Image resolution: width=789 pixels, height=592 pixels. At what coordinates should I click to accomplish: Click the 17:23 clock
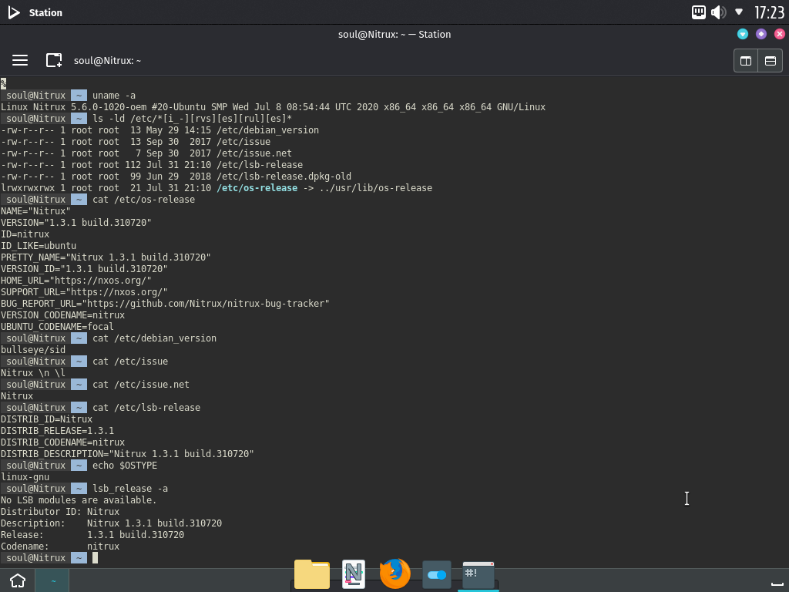tap(769, 12)
